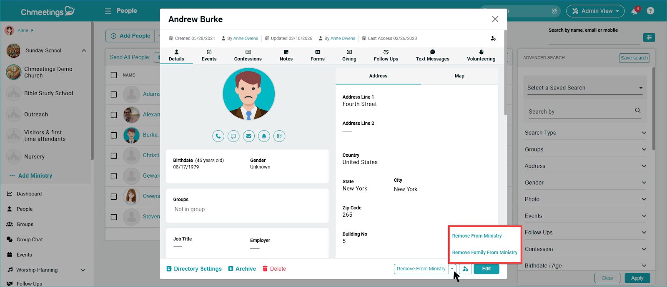Click the QR code icon under avatar

[279, 136]
